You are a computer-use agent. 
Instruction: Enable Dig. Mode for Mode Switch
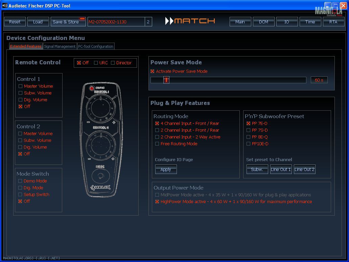(x=20, y=188)
